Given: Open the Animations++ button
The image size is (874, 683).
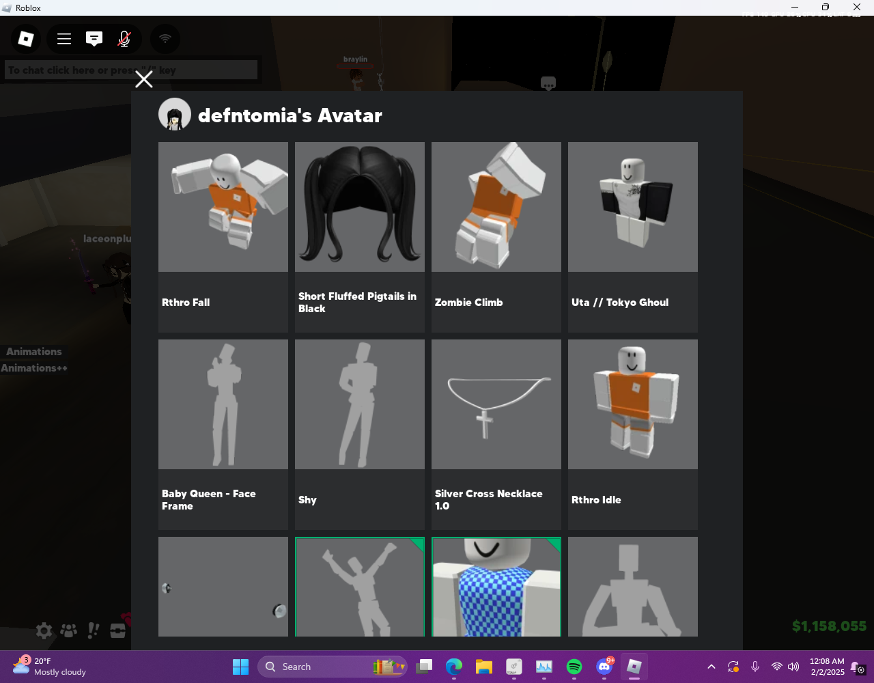Looking at the screenshot, I should click(34, 368).
